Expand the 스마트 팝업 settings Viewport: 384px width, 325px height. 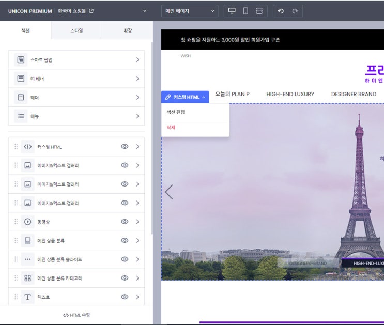(137, 60)
